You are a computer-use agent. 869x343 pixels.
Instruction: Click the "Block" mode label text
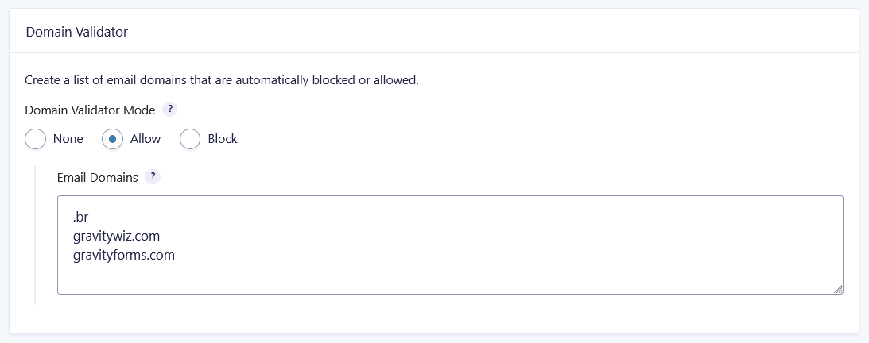pos(223,139)
